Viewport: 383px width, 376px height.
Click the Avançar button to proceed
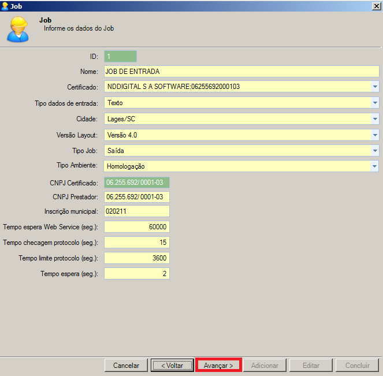pyautogui.click(x=218, y=366)
